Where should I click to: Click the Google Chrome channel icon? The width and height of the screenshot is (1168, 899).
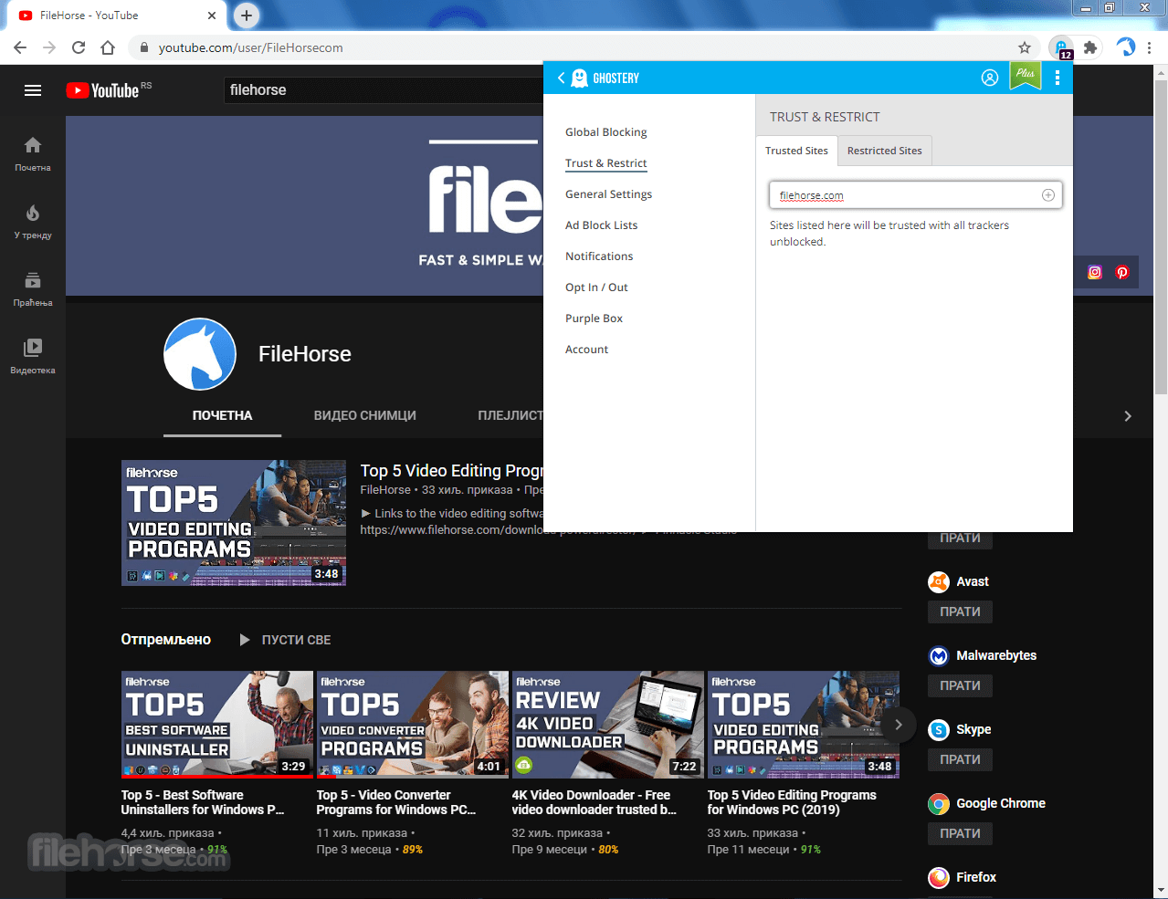pyautogui.click(x=939, y=803)
